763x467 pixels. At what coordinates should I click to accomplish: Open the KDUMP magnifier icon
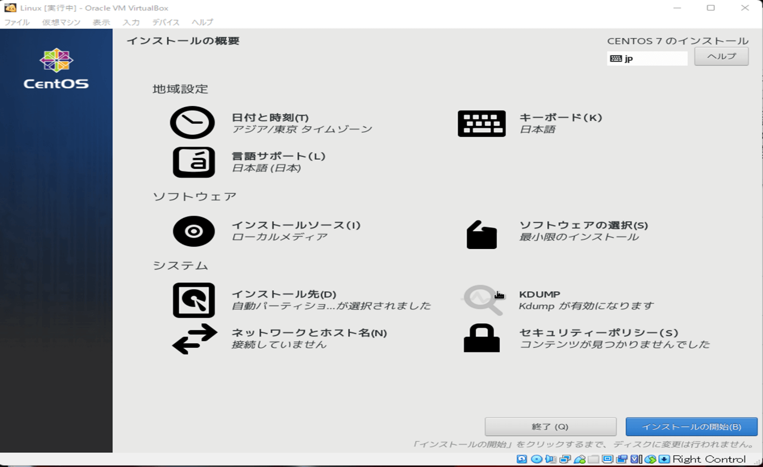pos(483,300)
